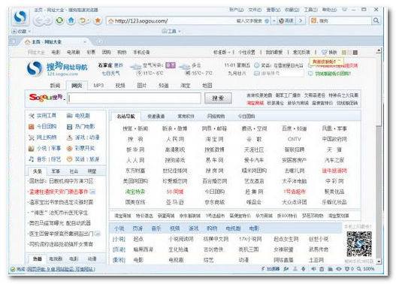Image resolution: width=396 pixels, height=284 pixels.
Task: Open the 查看 menu
Action: click(274, 10)
